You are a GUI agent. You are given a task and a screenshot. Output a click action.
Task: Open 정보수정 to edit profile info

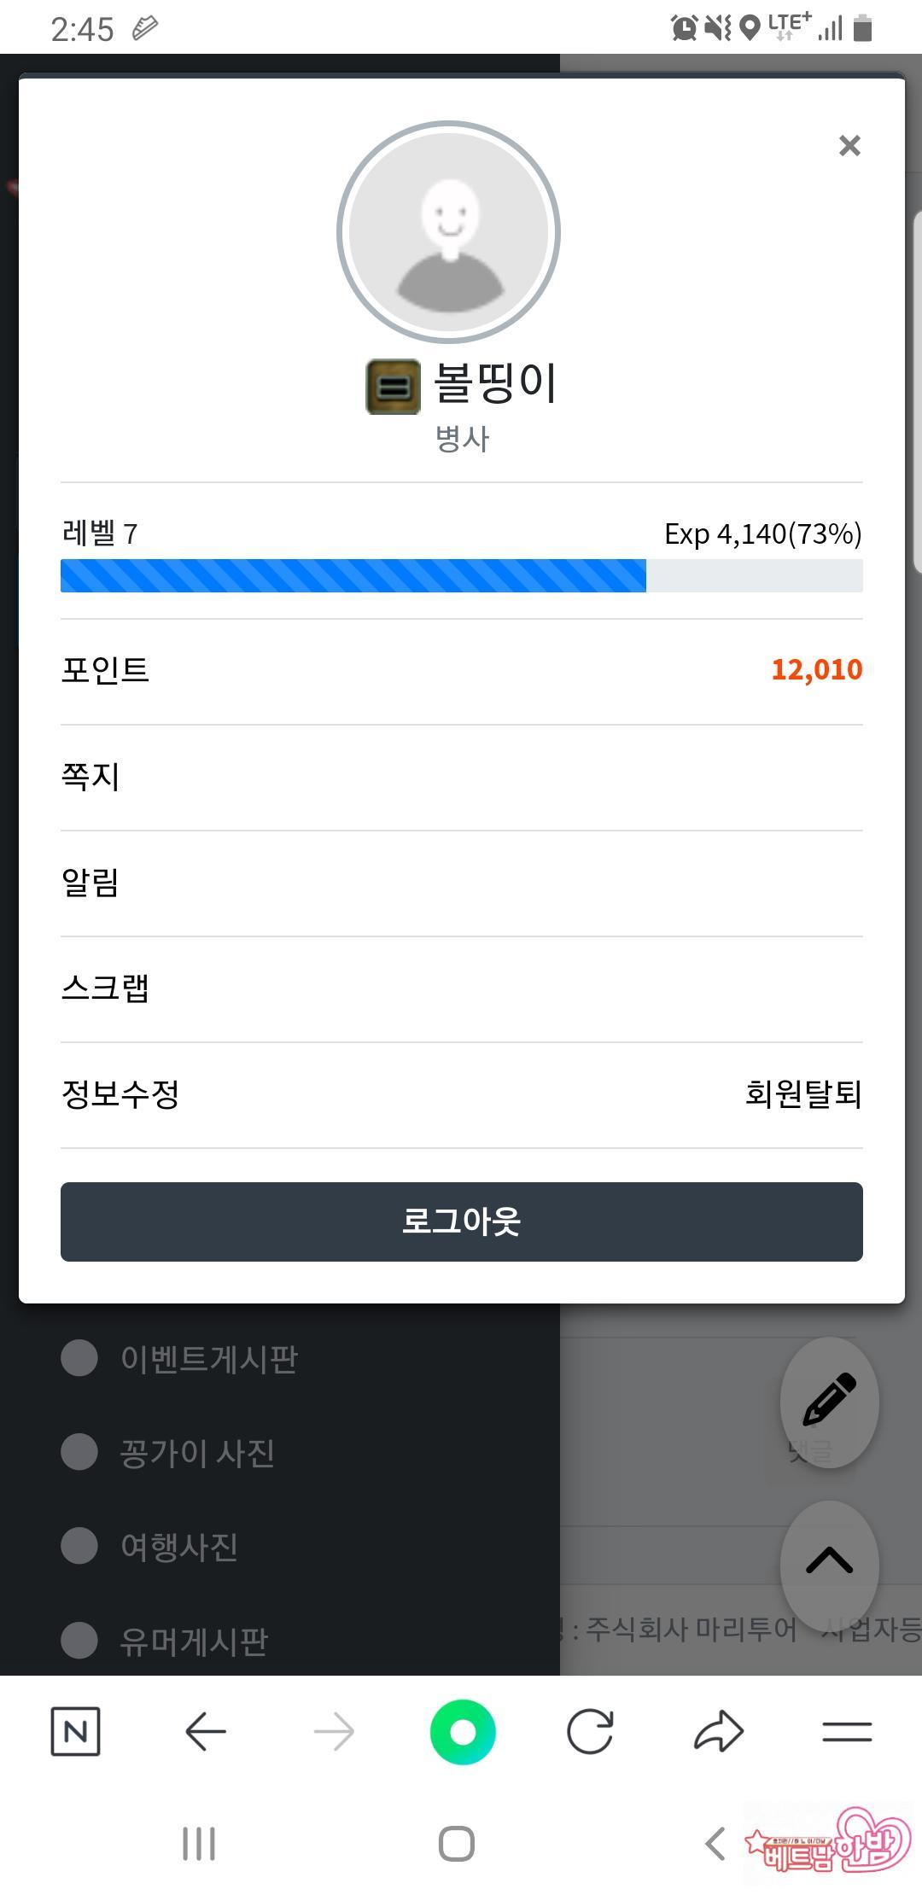120,1093
